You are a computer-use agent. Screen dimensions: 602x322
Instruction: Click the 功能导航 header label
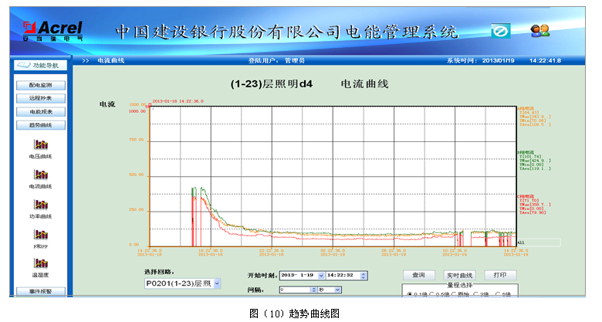point(46,66)
